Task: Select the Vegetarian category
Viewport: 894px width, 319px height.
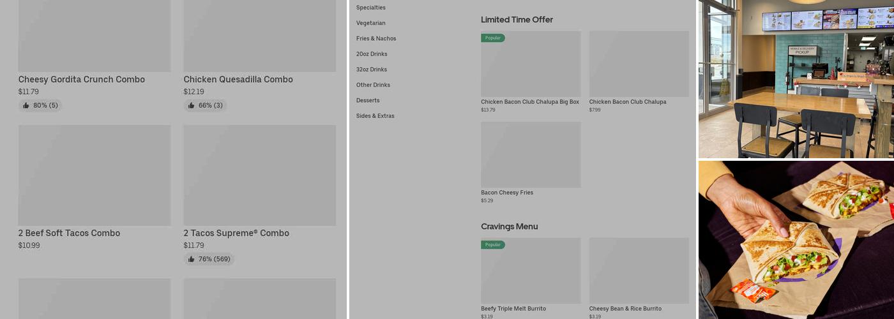Action: (x=371, y=23)
